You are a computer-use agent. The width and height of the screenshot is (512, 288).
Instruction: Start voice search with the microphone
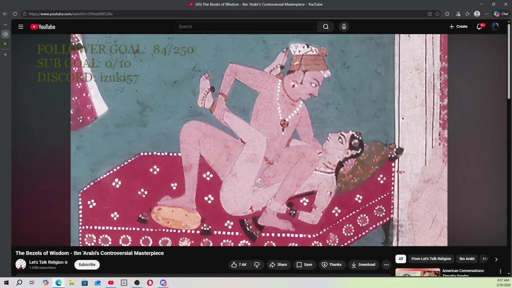[x=344, y=27]
